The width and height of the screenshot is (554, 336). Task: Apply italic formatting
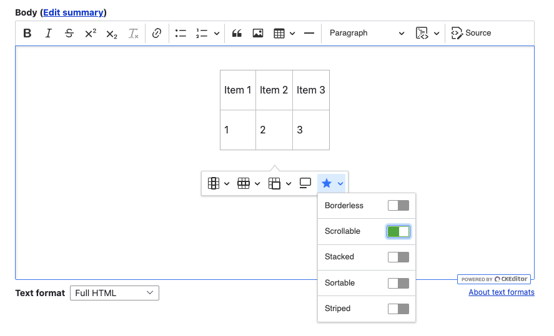pyautogui.click(x=48, y=34)
